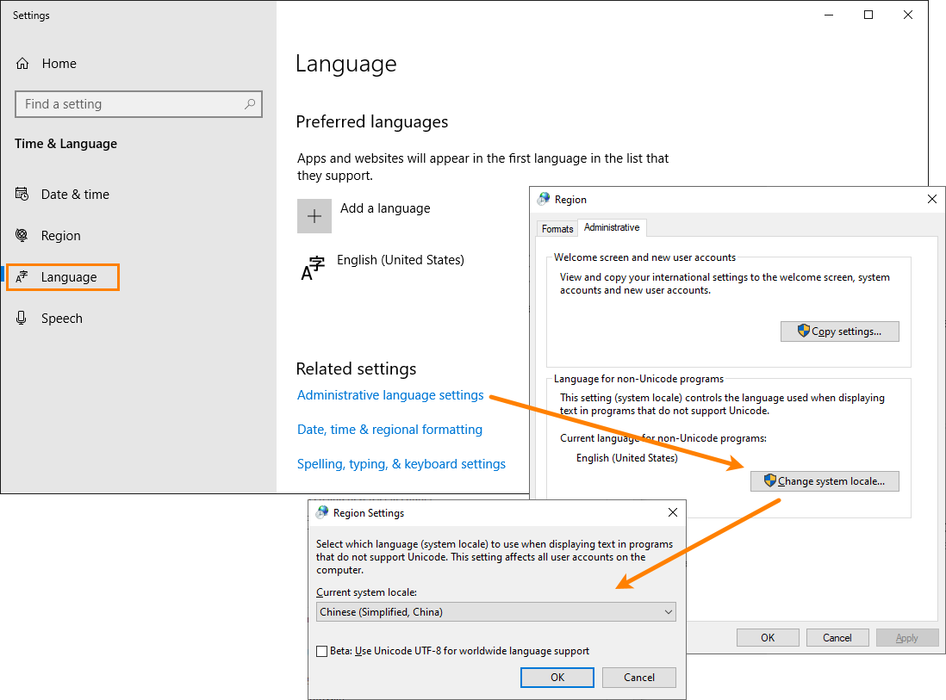Maximize the Settings window
The image size is (946, 700).
(x=868, y=15)
